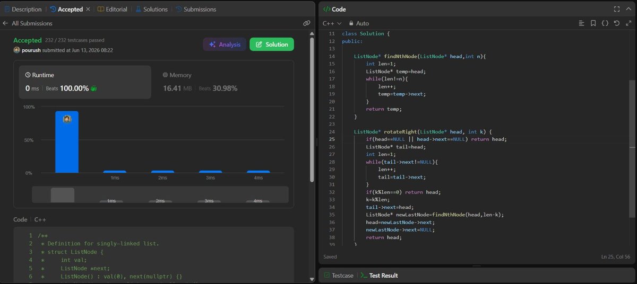Click the Ln 25, Col 56 status

616,257
